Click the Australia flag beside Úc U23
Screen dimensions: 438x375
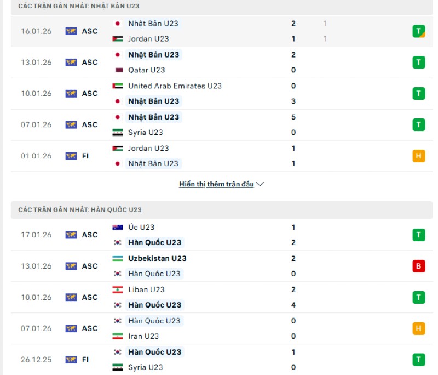click(x=117, y=228)
